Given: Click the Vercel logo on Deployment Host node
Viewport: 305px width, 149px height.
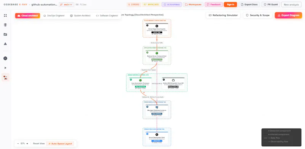Looking at the screenshot, I should tap(157, 135).
